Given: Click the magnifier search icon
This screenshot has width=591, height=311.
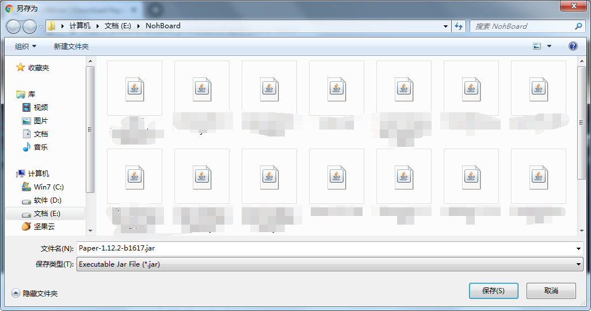Looking at the screenshot, I should coord(578,26).
